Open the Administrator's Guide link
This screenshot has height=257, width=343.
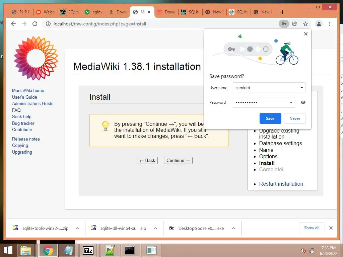point(32,104)
